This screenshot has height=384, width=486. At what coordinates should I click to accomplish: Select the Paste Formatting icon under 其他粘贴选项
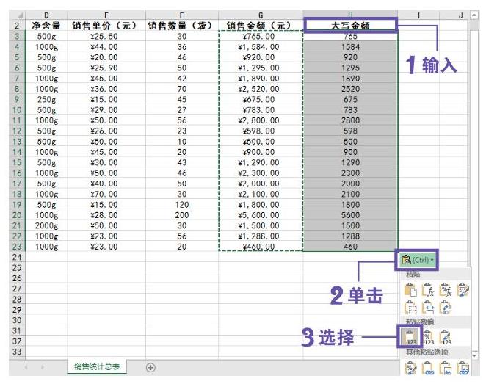410,368
